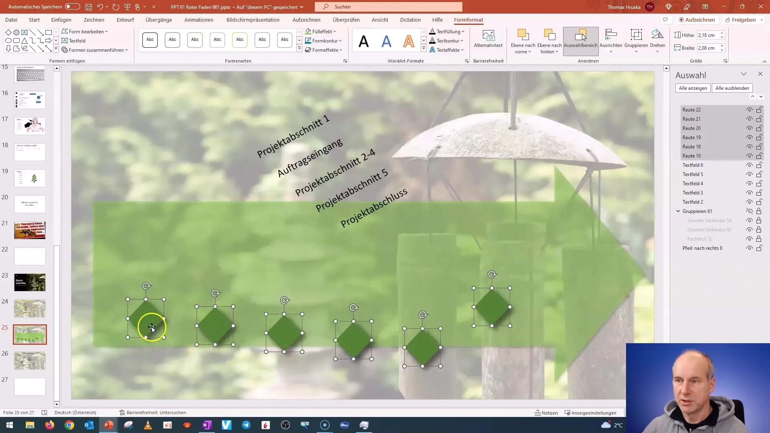Open PowerPoint in the Windows taskbar

109,425
